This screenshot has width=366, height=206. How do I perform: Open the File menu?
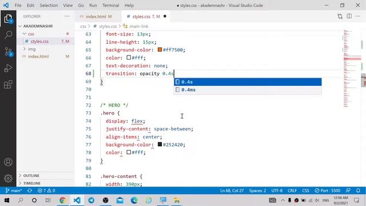(18, 5)
